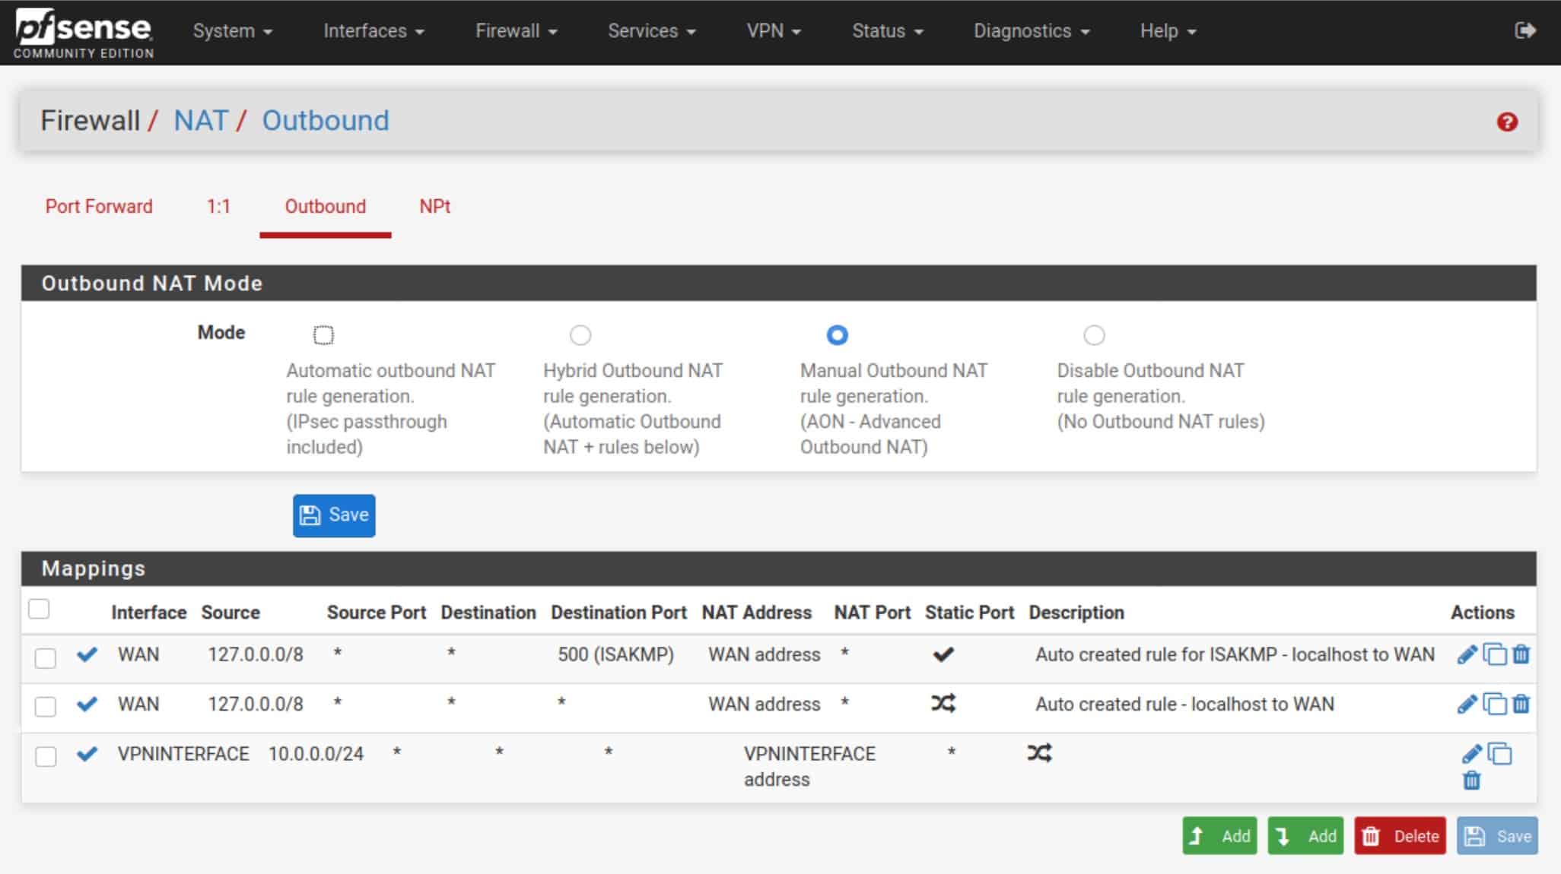
Task: Copy the ISAKMP localhost to WAN rule
Action: [x=1495, y=654]
